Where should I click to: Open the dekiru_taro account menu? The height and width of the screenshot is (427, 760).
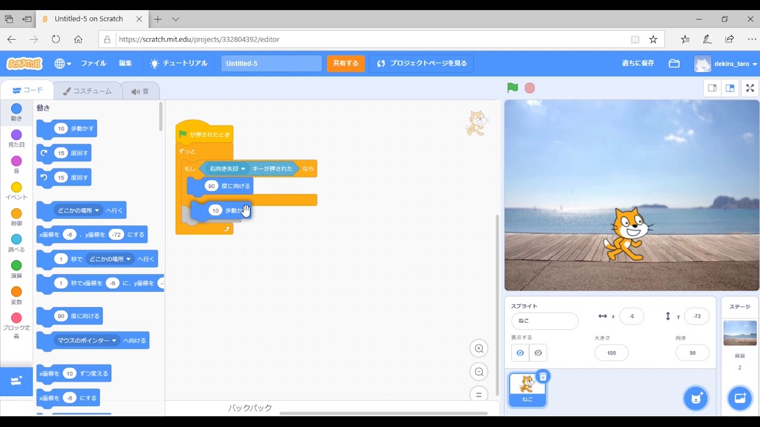(726, 63)
